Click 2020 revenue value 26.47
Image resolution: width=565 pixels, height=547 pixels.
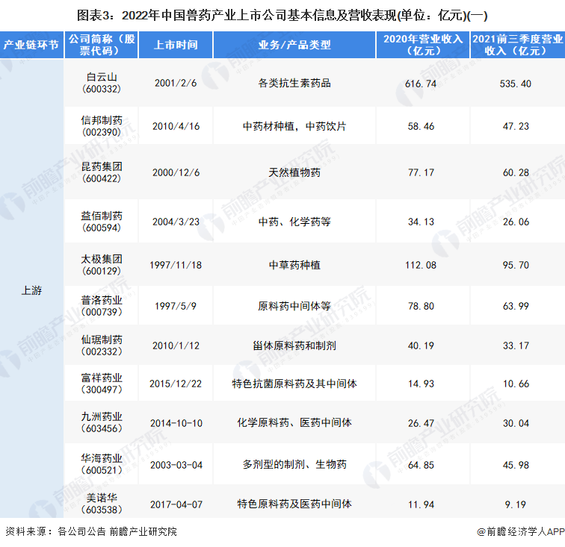coord(421,423)
